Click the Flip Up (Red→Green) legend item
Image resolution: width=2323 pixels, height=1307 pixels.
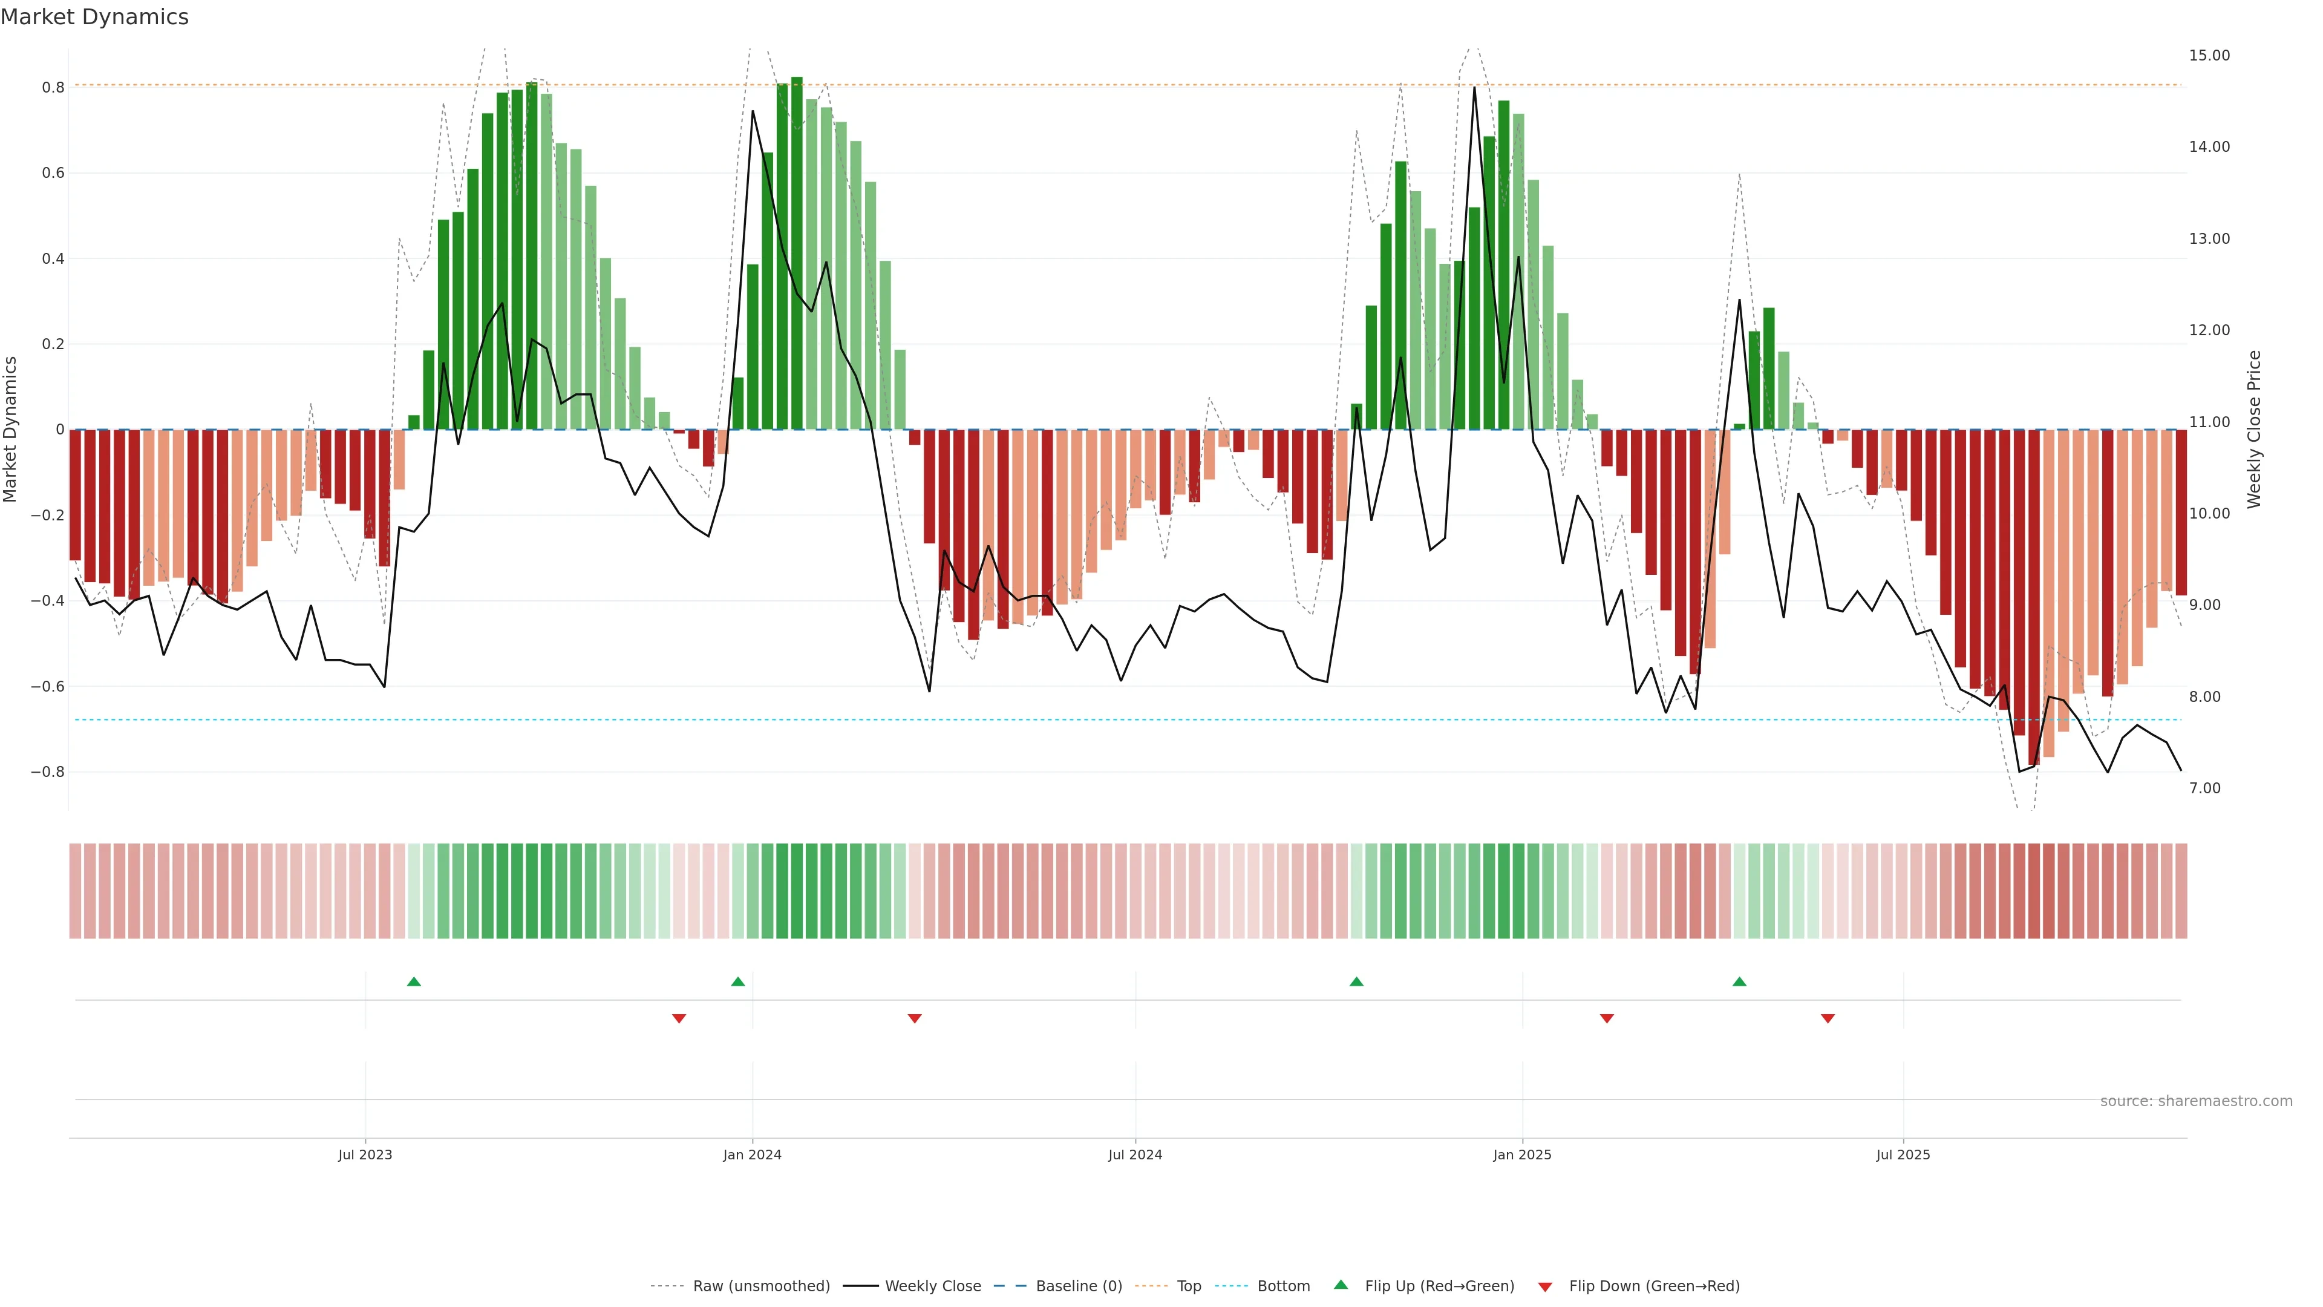(1439, 1286)
